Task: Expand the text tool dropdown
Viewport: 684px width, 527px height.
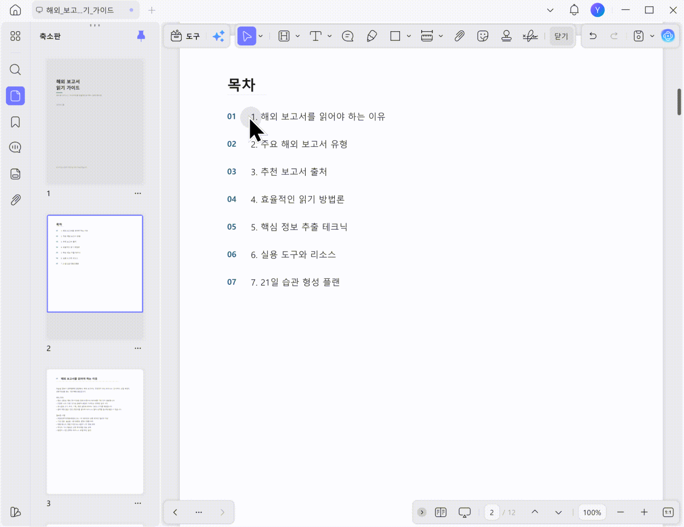Action: [x=329, y=36]
